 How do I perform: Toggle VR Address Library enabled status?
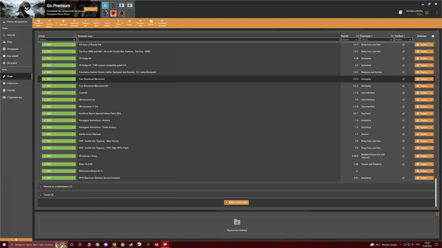[x=57, y=156]
